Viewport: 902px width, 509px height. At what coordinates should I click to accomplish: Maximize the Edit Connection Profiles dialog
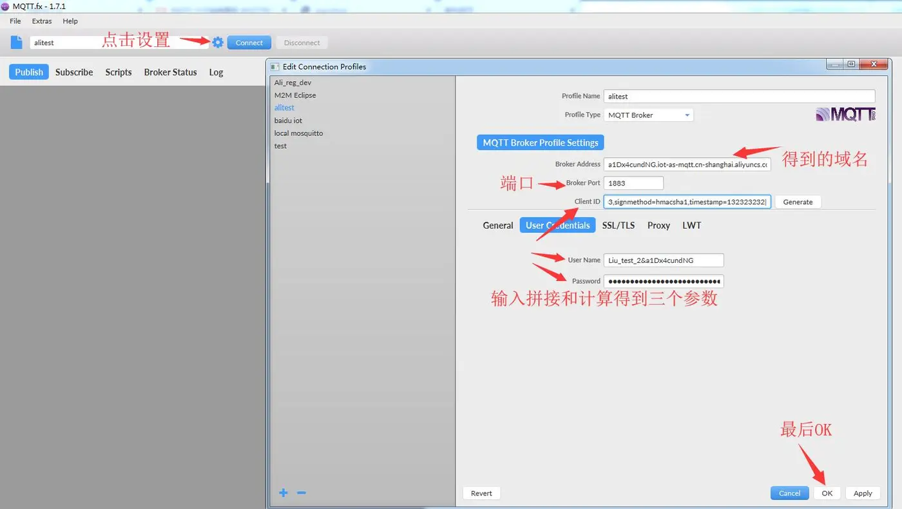point(852,64)
